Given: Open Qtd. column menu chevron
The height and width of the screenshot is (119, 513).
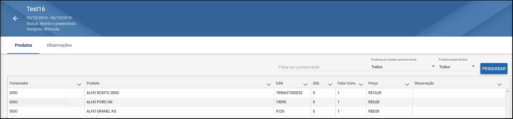Looking at the screenshot, I should pyautogui.click(x=330, y=84).
